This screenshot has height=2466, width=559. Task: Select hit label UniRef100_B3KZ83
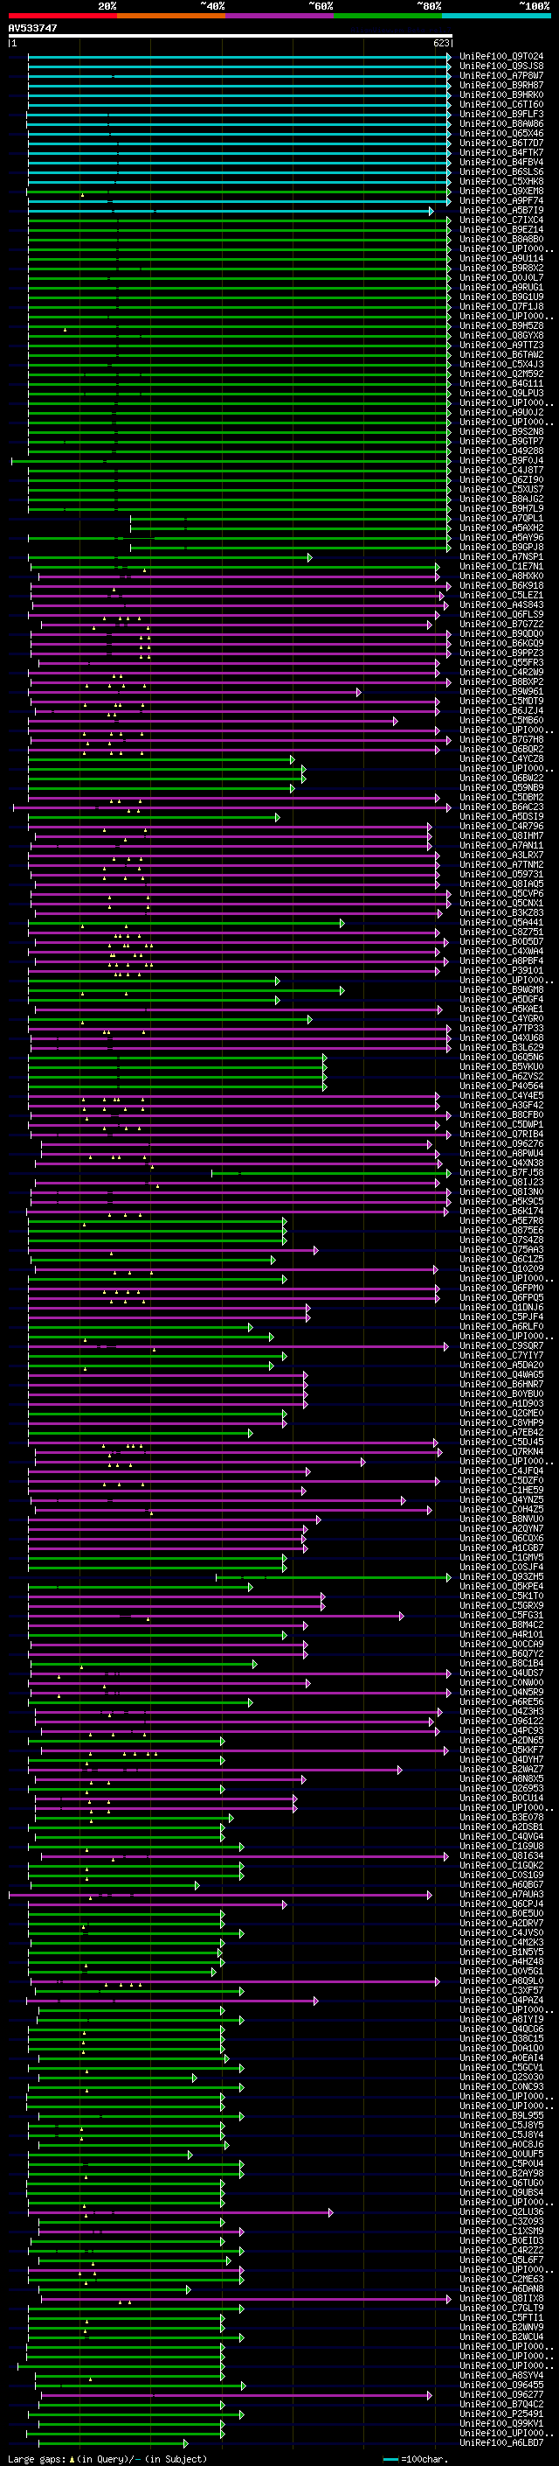click(x=501, y=913)
